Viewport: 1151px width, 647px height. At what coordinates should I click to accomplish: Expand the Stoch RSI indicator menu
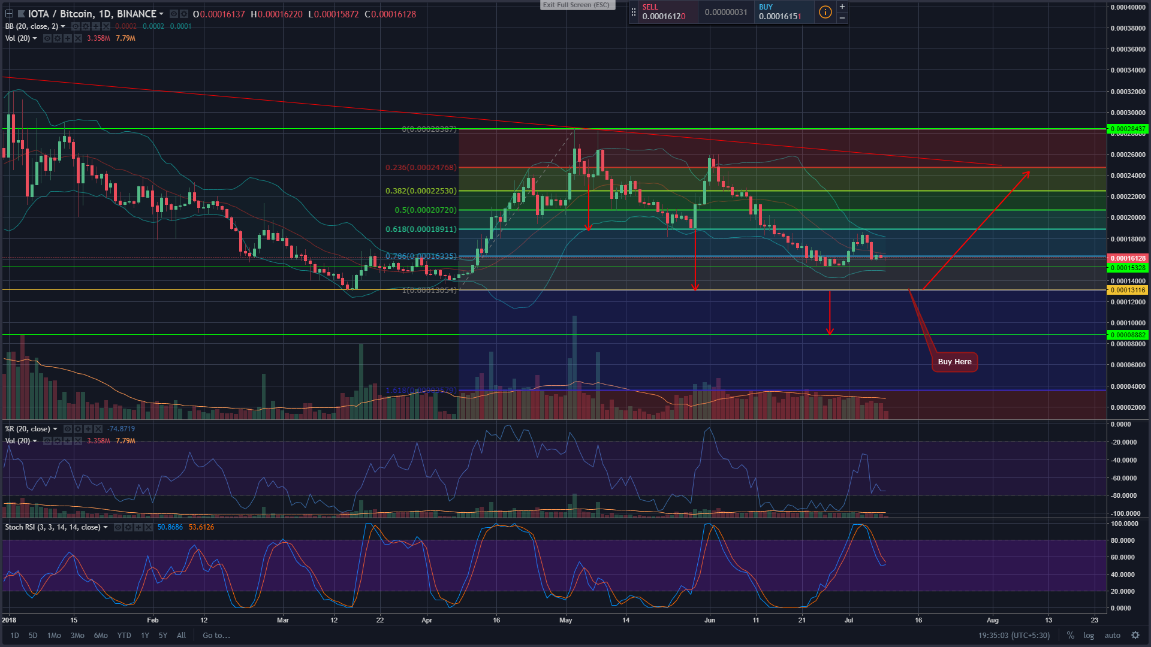tap(106, 527)
